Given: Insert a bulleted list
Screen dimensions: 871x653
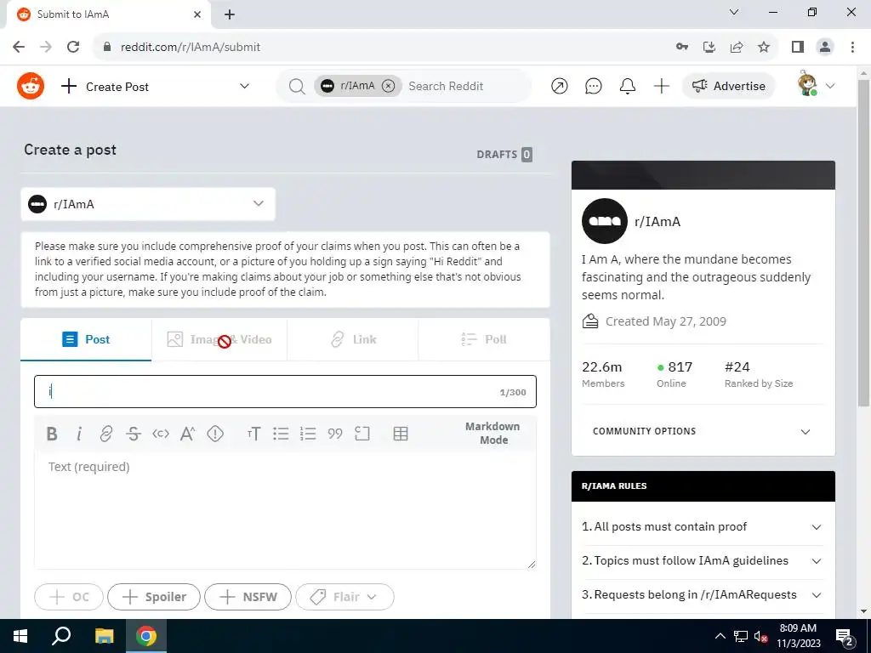Looking at the screenshot, I should (x=281, y=434).
